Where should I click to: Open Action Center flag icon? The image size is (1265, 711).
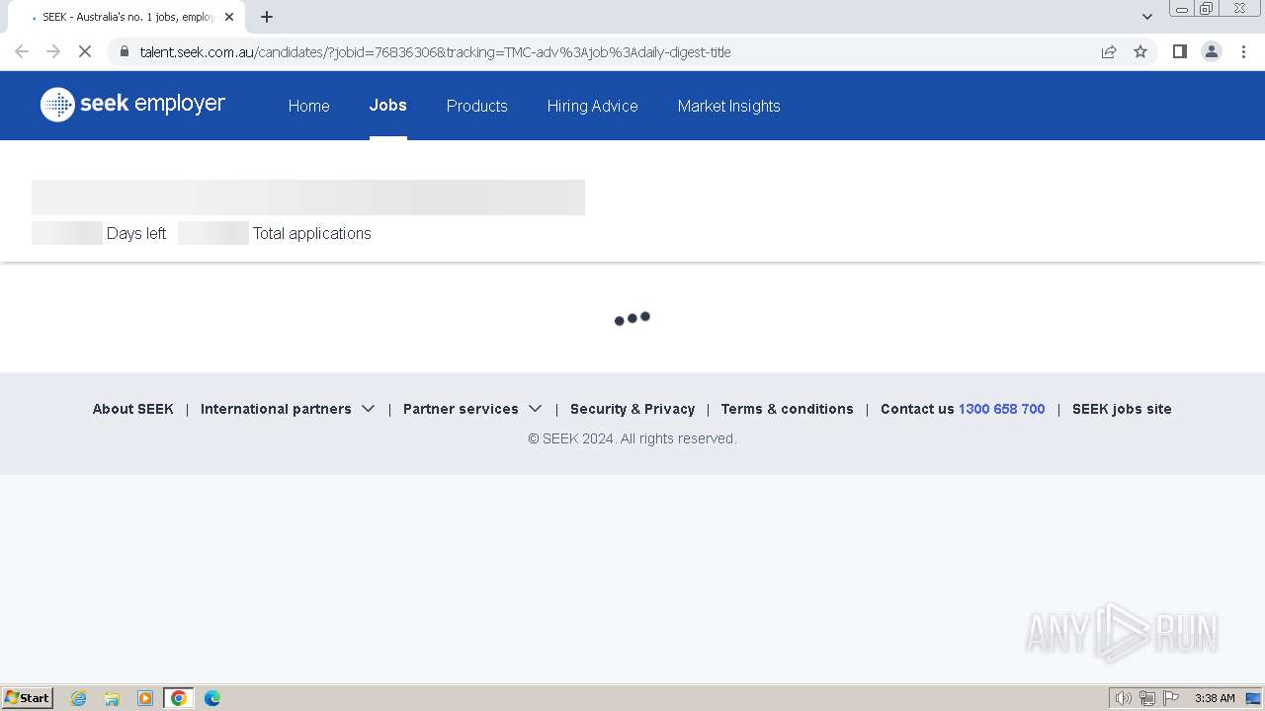click(x=1171, y=698)
